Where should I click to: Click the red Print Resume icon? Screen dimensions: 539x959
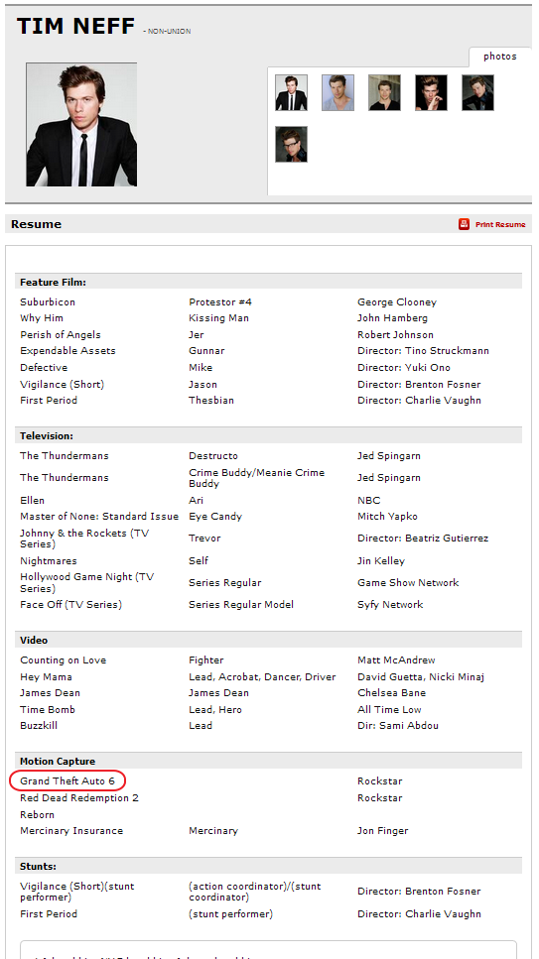coord(464,224)
